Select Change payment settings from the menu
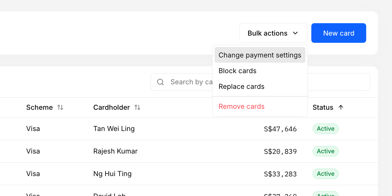 [260, 55]
